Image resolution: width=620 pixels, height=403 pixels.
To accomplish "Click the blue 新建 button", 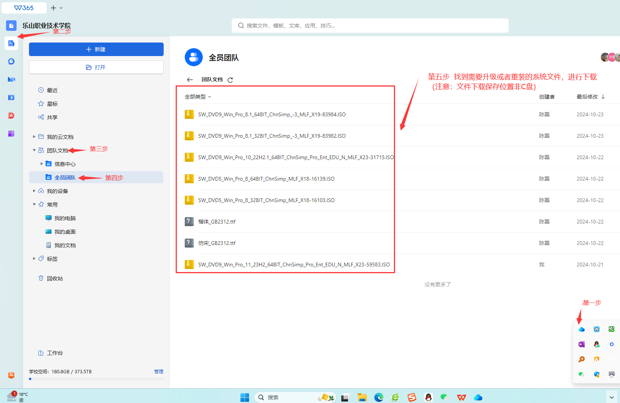I will pyautogui.click(x=96, y=49).
